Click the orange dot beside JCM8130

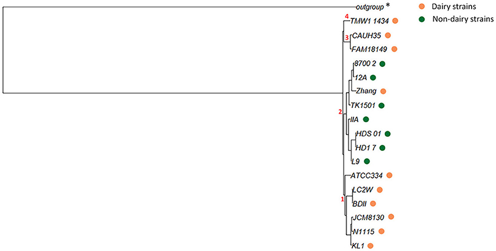(x=391, y=217)
